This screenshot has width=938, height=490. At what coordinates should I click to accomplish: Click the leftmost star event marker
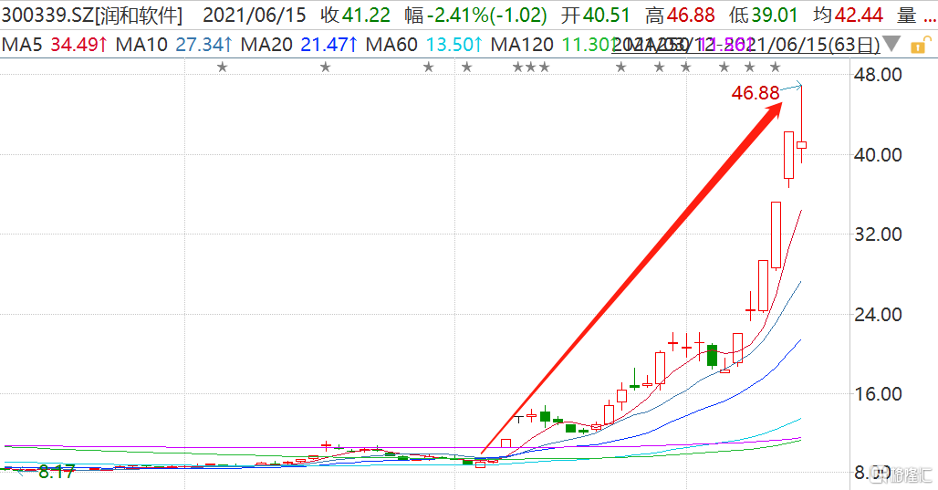223,67
